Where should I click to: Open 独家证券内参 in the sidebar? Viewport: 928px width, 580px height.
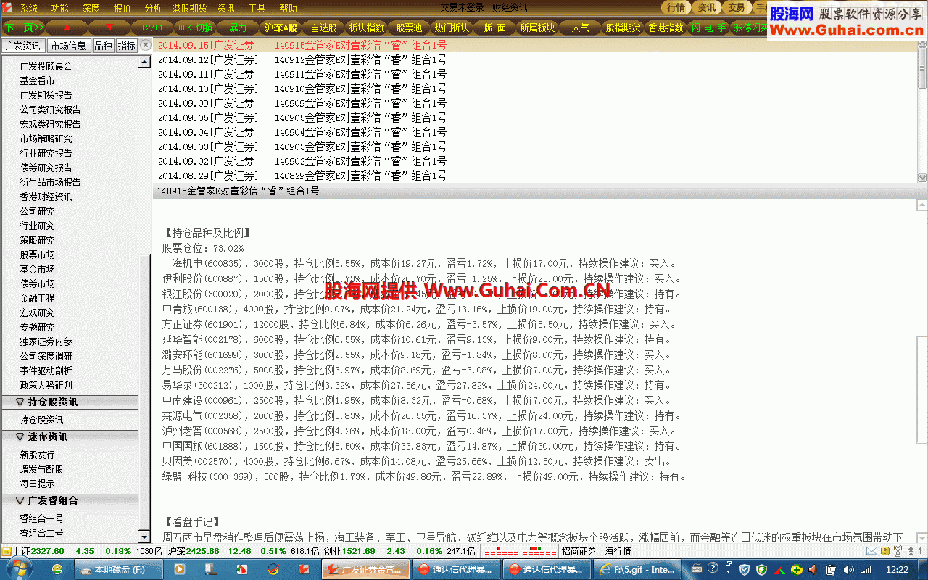coord(46,341)
